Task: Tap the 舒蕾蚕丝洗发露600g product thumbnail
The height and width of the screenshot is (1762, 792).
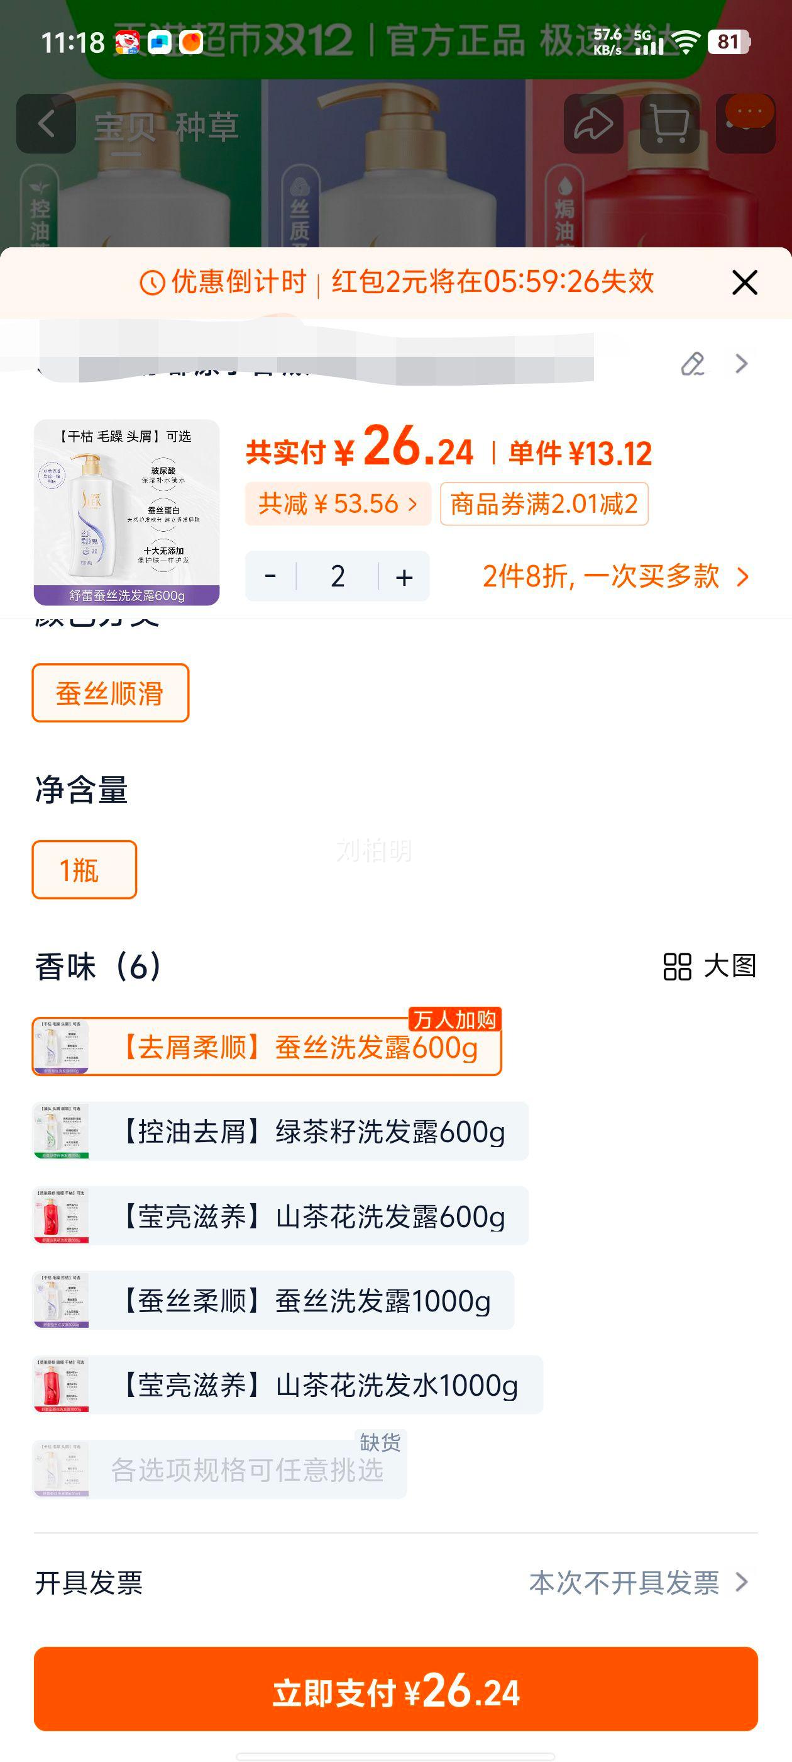Action: pos(126,512)
